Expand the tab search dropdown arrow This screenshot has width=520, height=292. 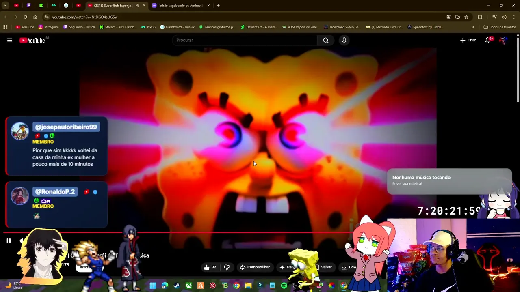[x=5, y=6]
